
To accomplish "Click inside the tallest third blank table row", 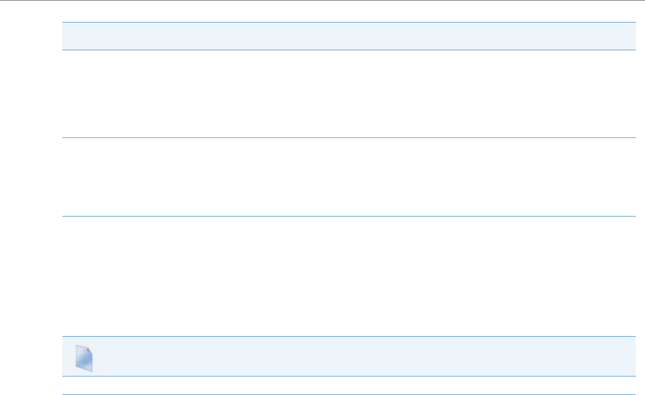I will (345, 276).
